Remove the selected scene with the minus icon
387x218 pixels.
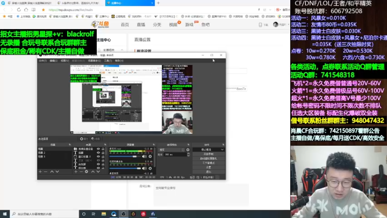(x=45, y=171)
